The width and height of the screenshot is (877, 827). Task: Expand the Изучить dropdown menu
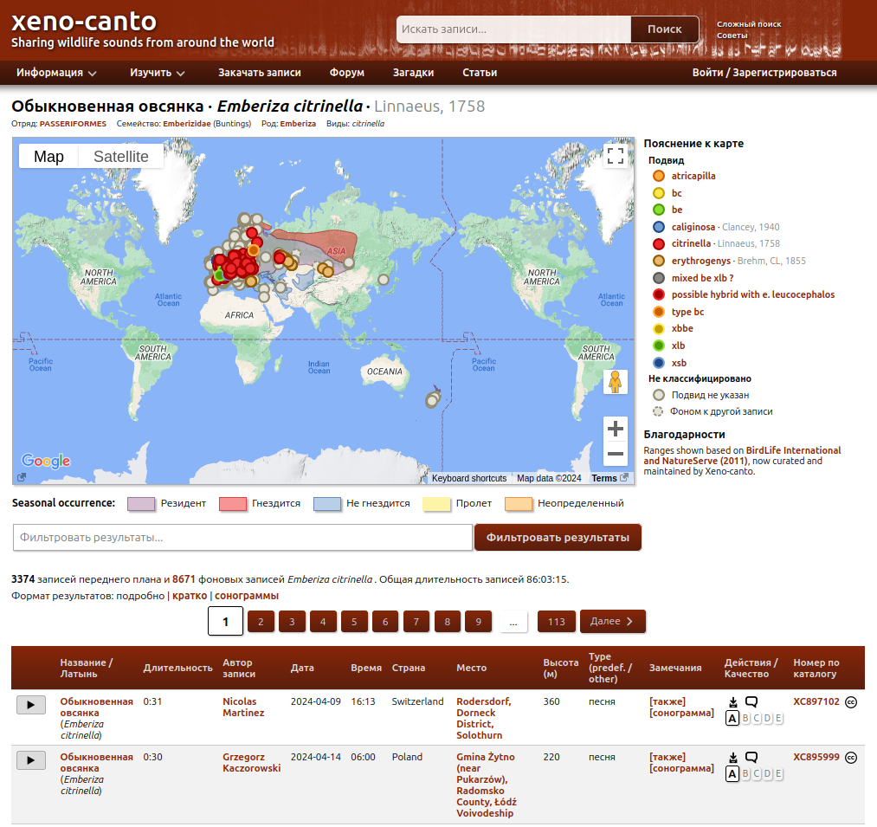point(158,73)
